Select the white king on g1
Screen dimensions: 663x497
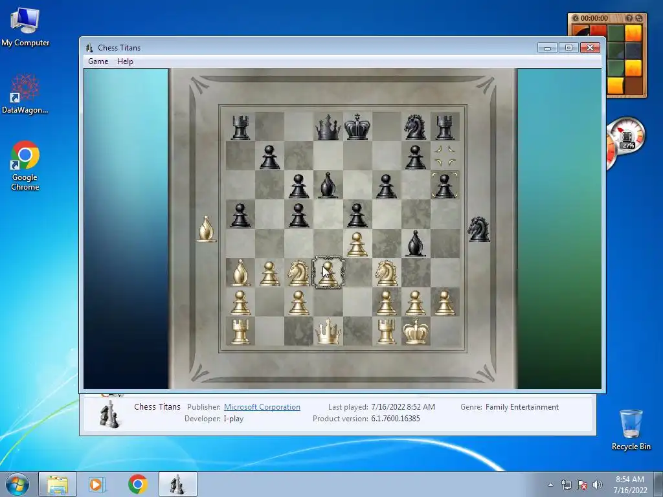tap(415, 331)
